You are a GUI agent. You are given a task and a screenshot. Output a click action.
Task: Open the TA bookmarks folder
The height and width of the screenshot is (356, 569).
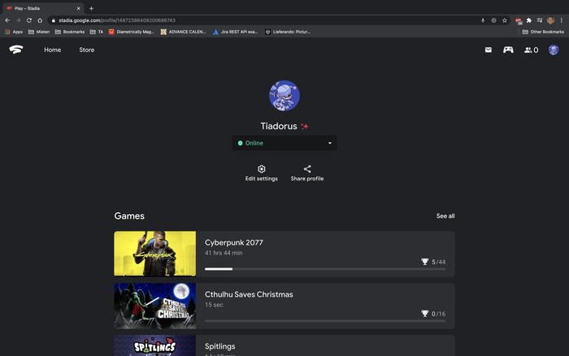[97, 32]
